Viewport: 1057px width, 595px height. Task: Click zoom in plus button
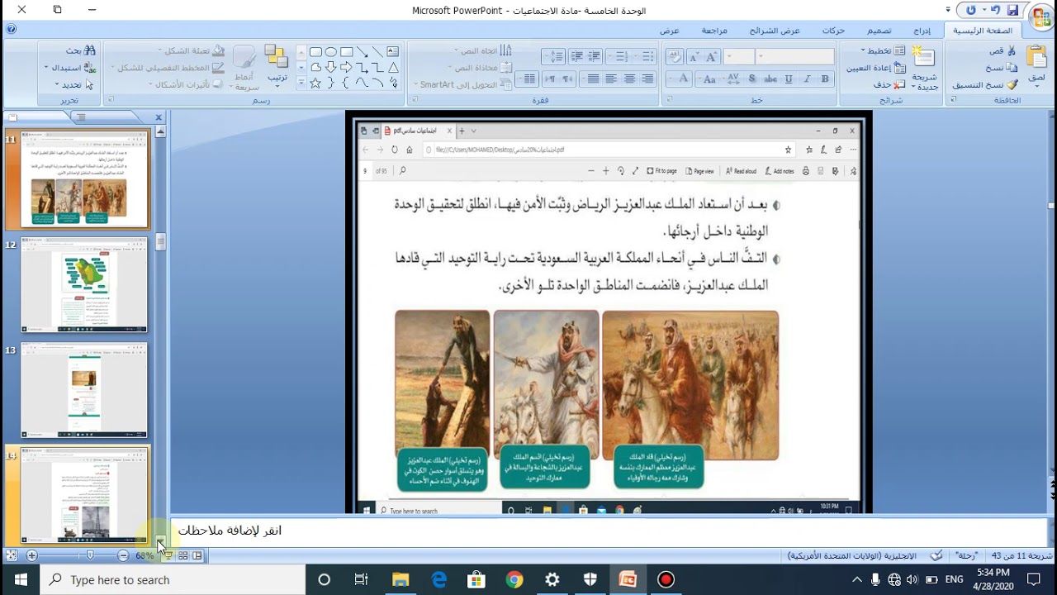coord(31,555)
